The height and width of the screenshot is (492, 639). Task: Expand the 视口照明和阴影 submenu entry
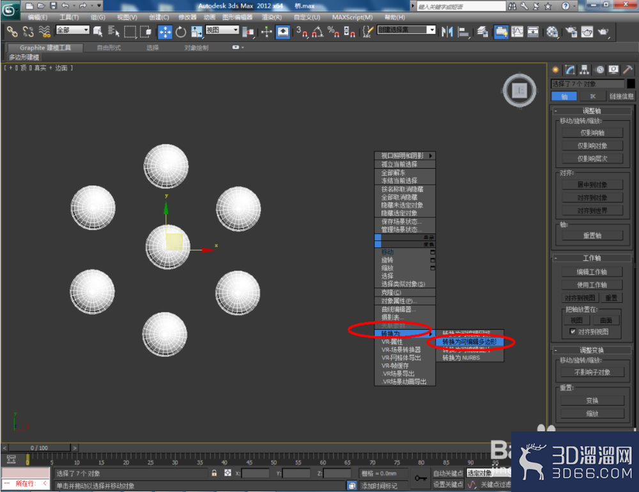pos(404,155)
